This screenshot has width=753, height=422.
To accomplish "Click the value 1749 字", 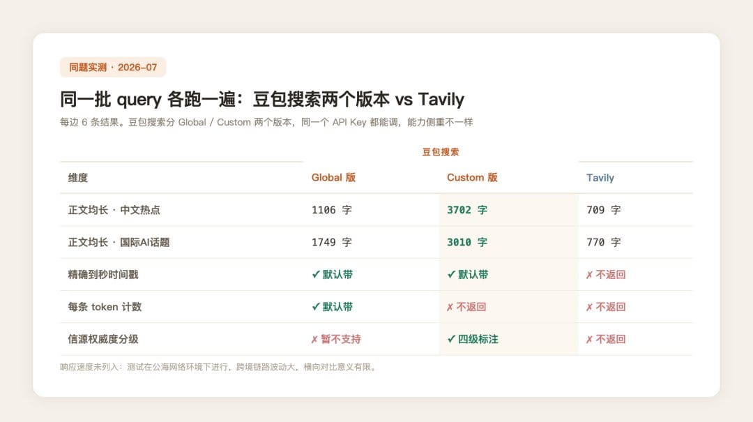I will tap(331, 242).
